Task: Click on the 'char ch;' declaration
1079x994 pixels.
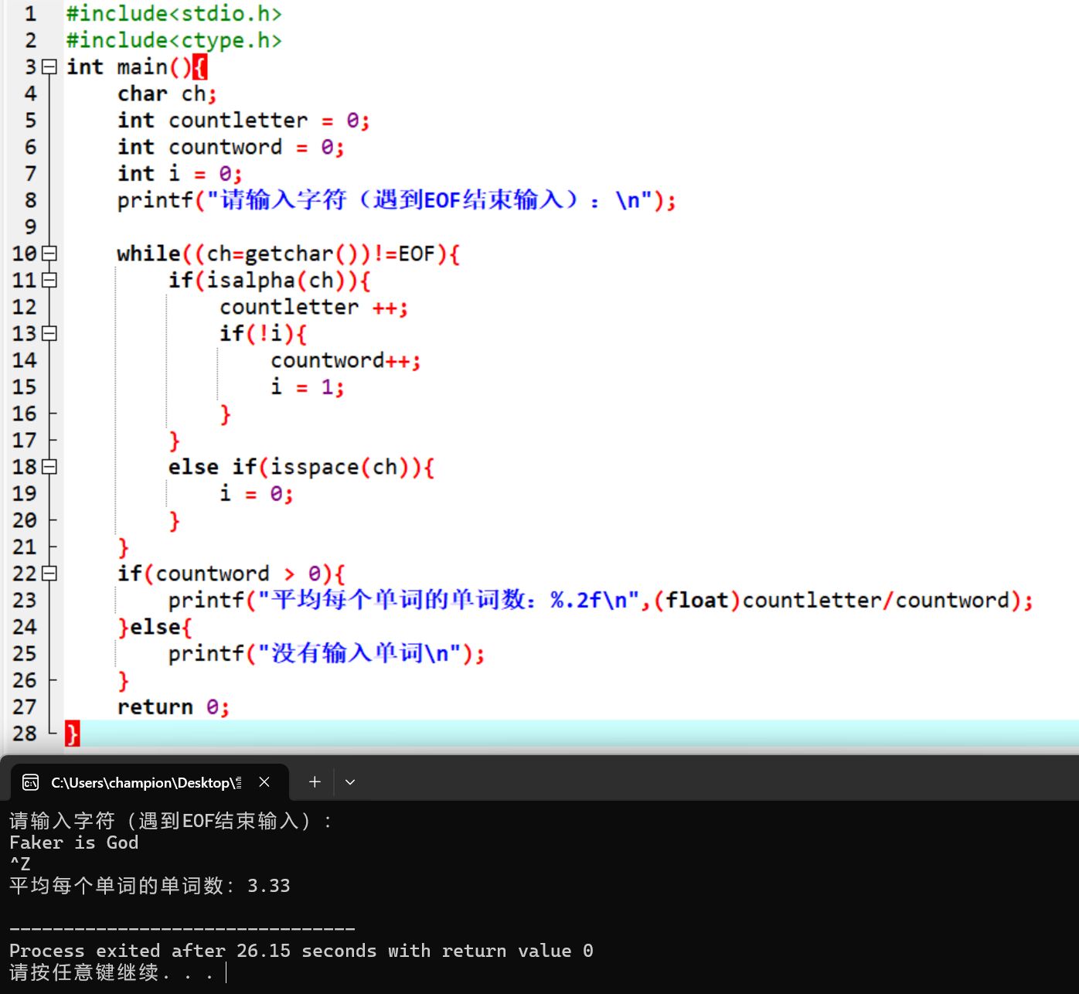Action: 167,94
